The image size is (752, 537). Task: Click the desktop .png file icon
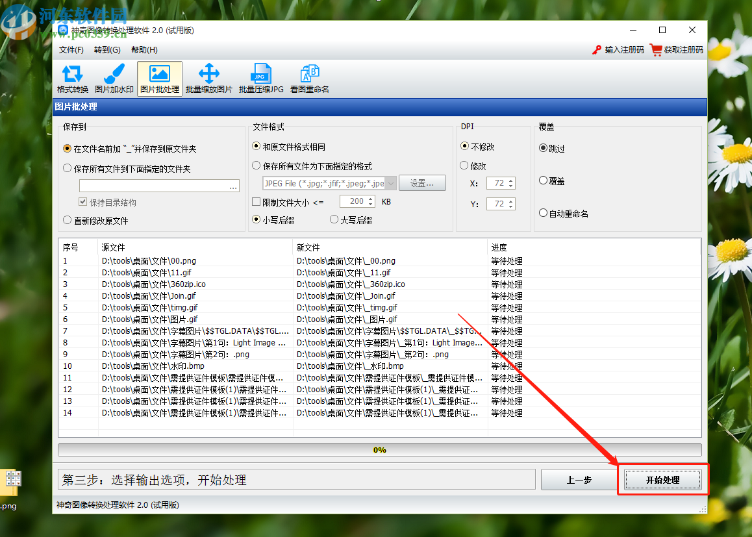pos(10,482)
